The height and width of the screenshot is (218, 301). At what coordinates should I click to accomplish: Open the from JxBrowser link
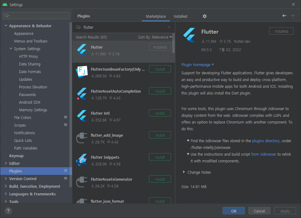(x=264, y=154)
